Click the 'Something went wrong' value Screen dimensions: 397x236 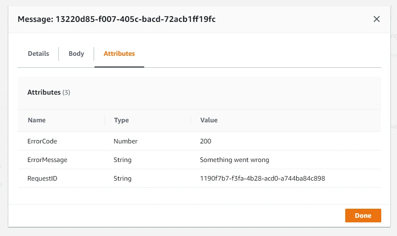click(x=235, y=160)
